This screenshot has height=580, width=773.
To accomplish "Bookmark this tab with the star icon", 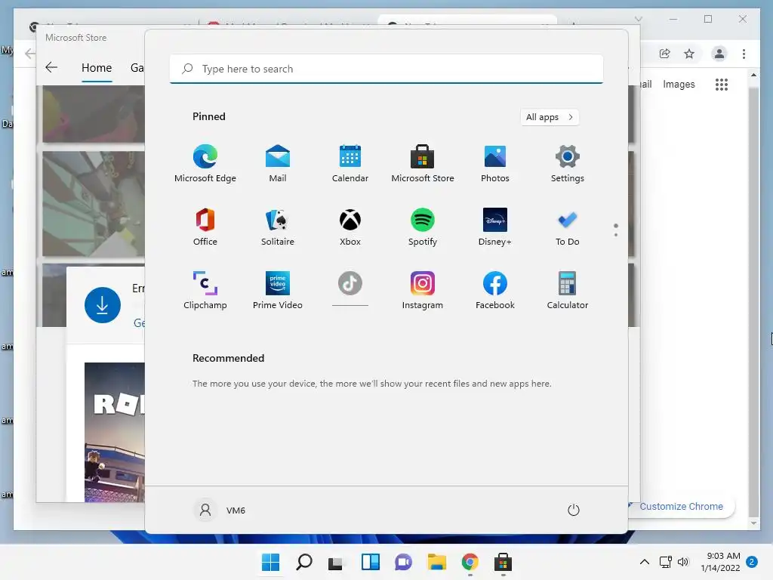I will 689,54.
